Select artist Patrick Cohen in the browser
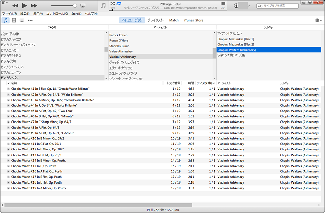This screenshot has width=325, height=213. (118, 35)
